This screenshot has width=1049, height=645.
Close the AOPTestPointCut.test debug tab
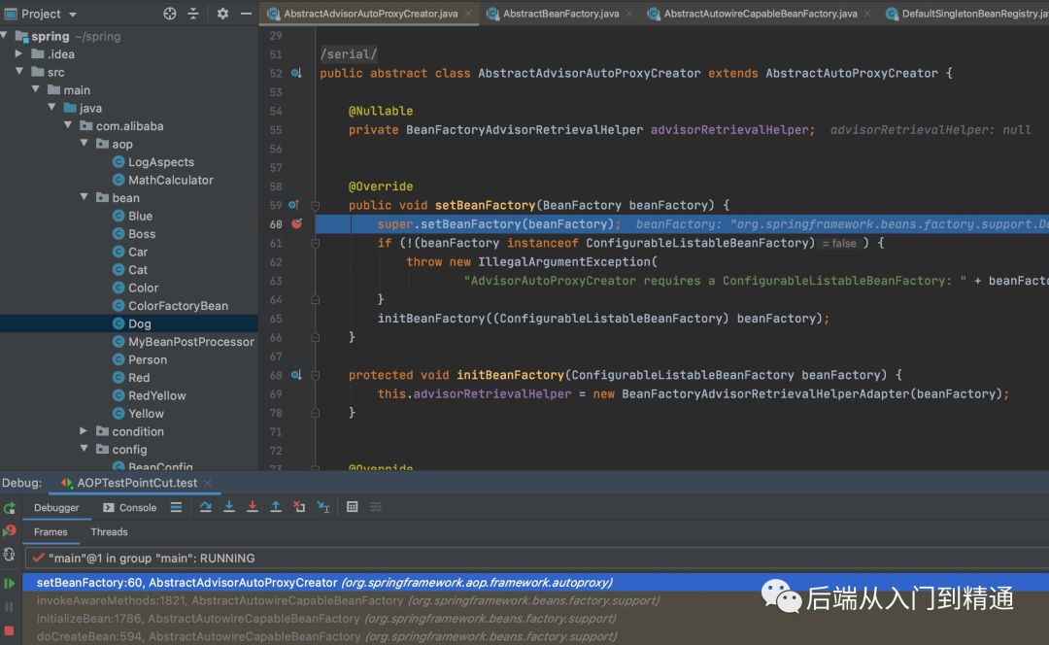pyautogui.click(x=208, y=483)
